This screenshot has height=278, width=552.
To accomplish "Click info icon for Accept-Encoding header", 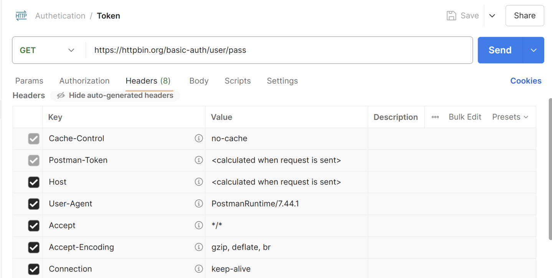I will [198, 247].
